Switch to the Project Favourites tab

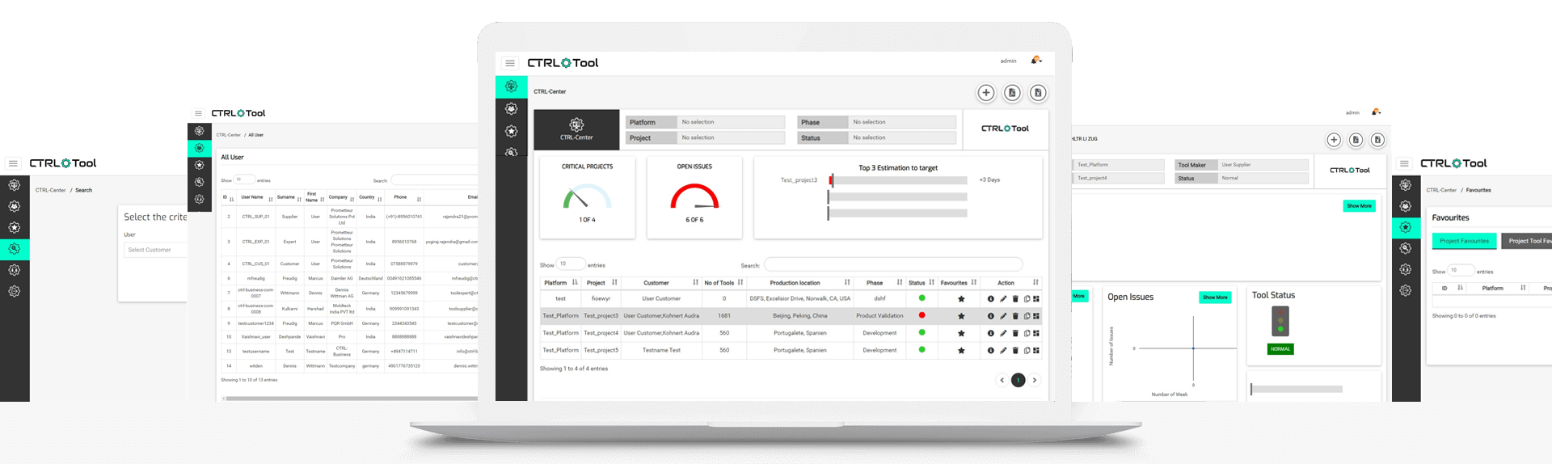click(x=1463, y=241)
